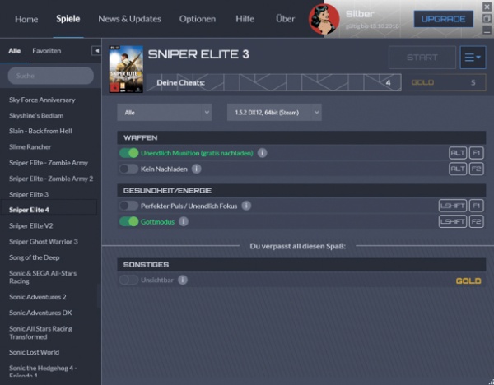494x385 pixels.
Task: Select Slime Rancher
Action: [30, 146]
